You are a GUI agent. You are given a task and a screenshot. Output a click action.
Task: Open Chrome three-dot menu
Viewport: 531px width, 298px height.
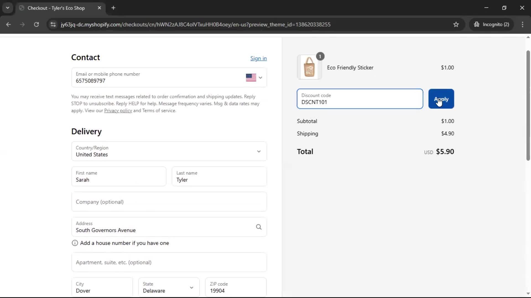(522, 25)
